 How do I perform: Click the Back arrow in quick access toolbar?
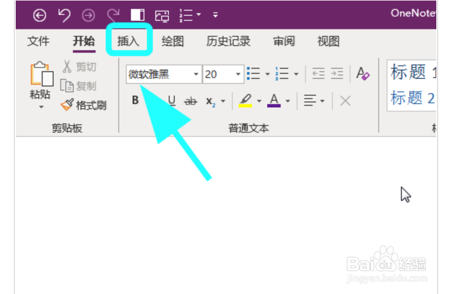tap(39, 15)
